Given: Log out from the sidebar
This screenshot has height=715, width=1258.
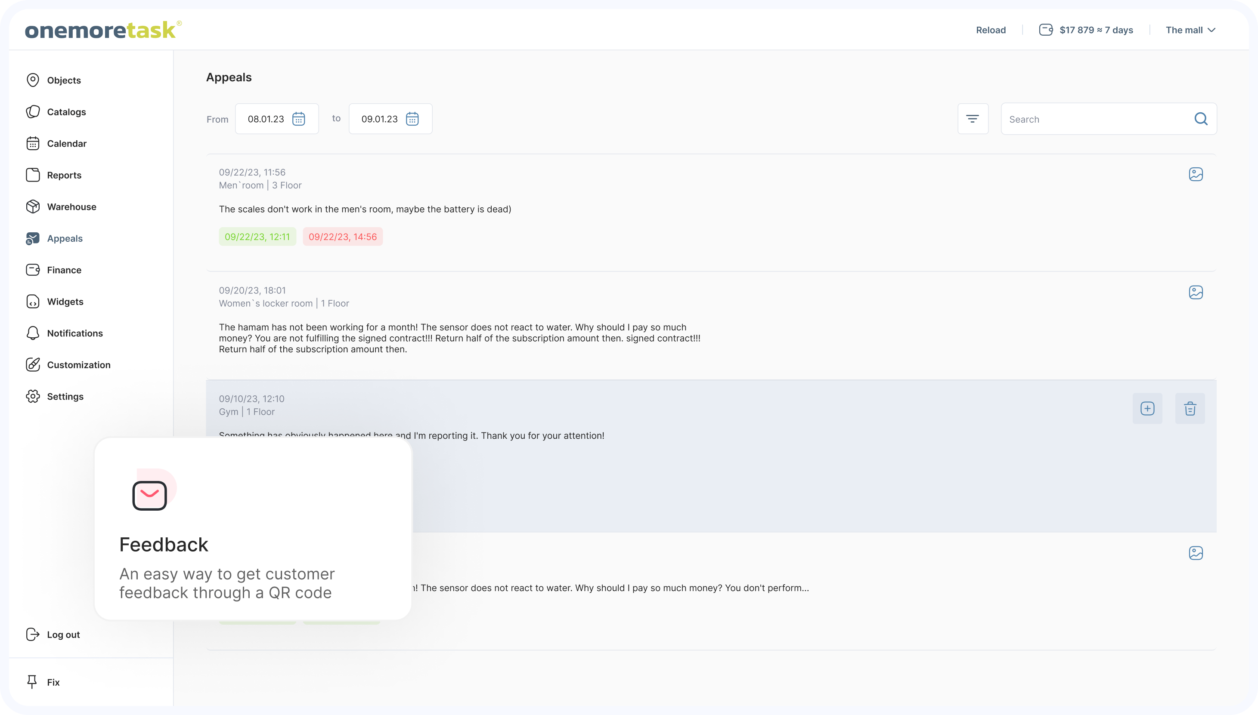Looking at the screenshot, I should 63,635.
